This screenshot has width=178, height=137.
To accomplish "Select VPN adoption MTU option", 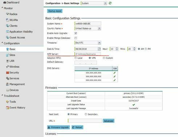I will click(90, 58).
